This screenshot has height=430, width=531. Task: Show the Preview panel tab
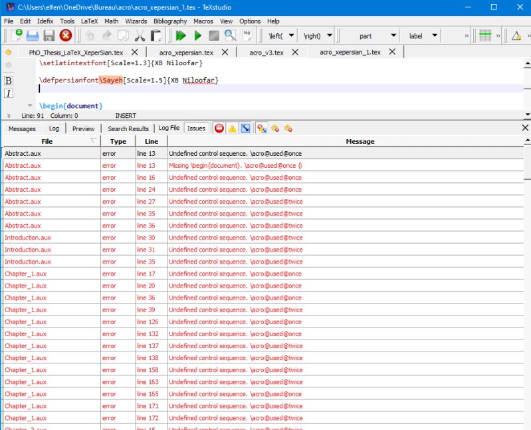click(x=83, y=128)
